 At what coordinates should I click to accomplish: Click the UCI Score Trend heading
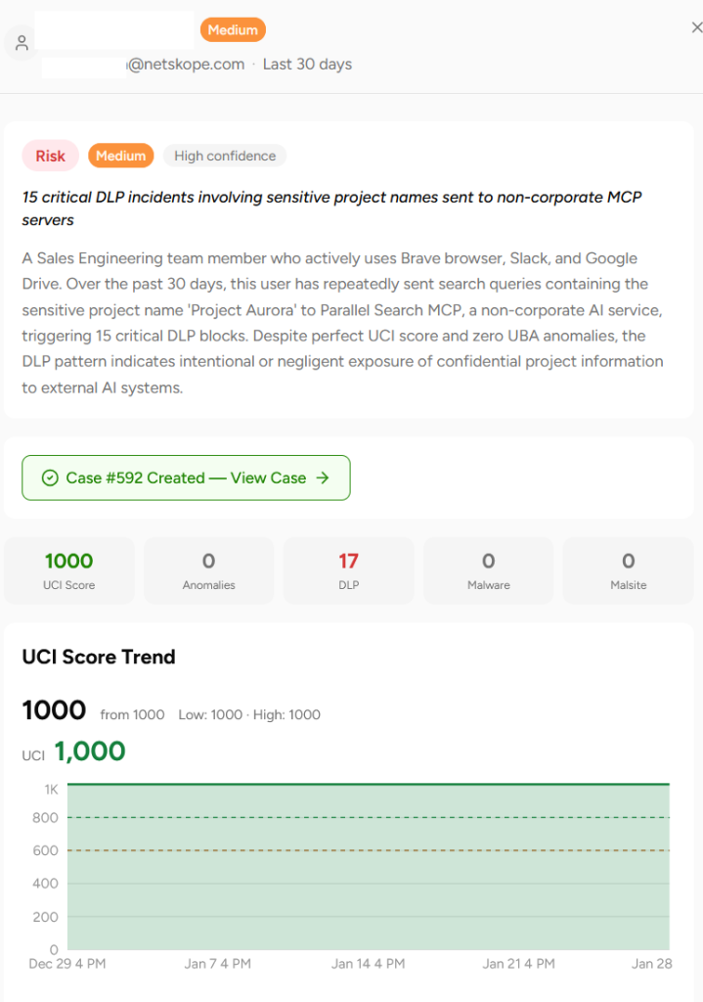(x=99, y=657)
